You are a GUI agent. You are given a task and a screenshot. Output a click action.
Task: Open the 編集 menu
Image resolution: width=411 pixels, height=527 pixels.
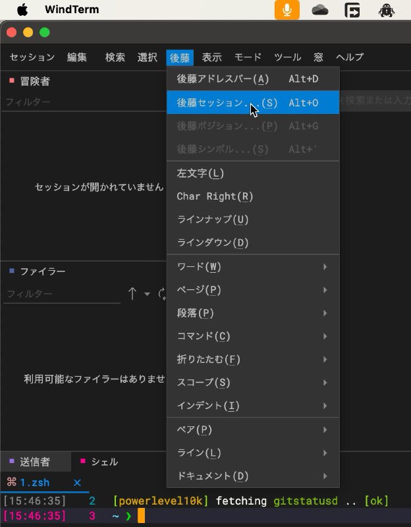click(x=77, y=57)
